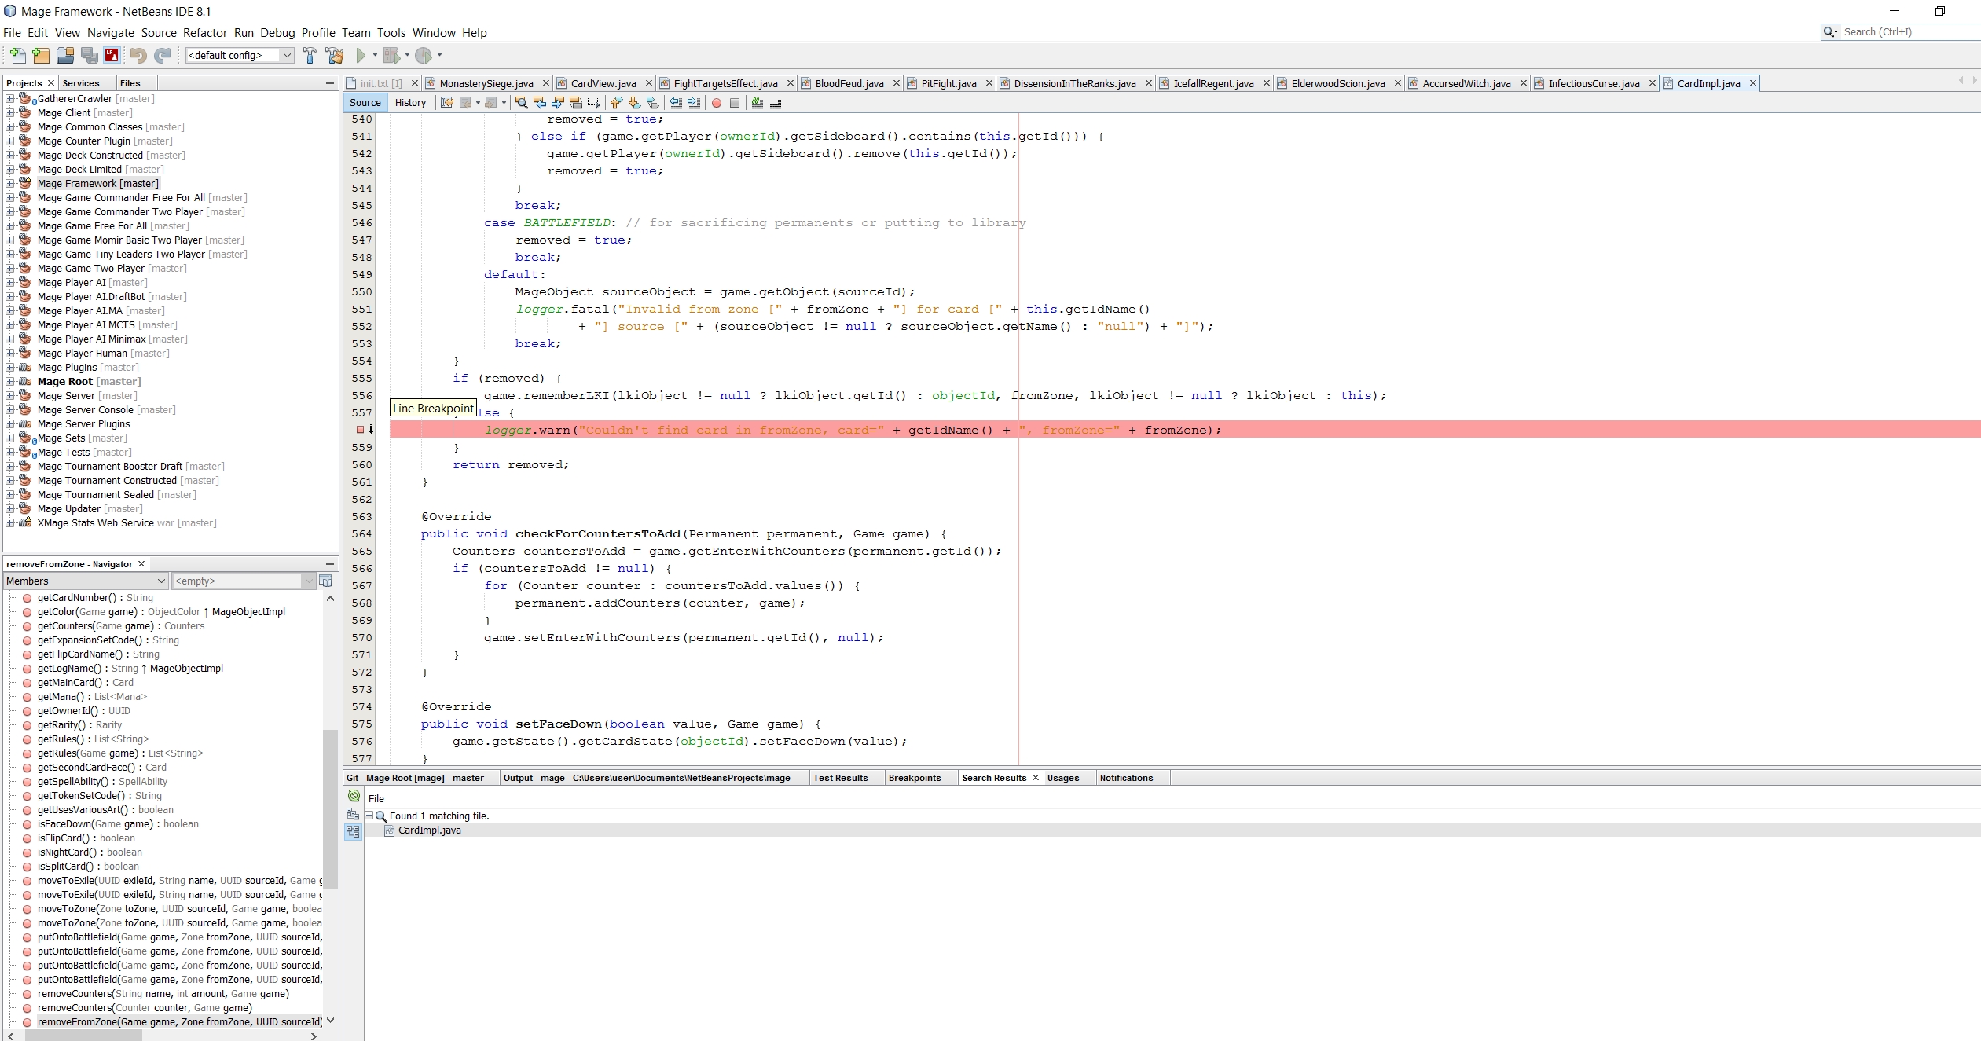This screenshot has height=1041, width=1981.
Task: Click the Build Project hammer icon
Action: point(310,55)
